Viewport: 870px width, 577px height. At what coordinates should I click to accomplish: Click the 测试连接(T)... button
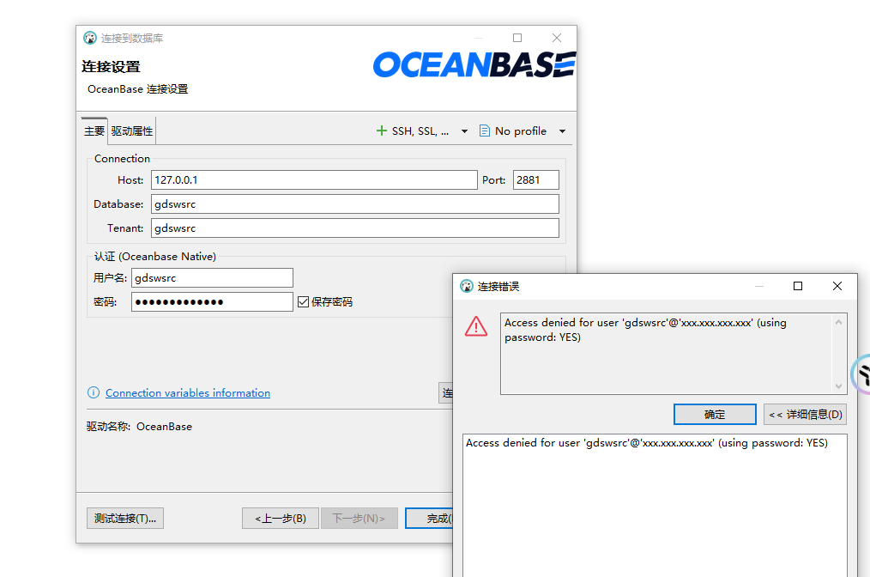coord(125,519)
